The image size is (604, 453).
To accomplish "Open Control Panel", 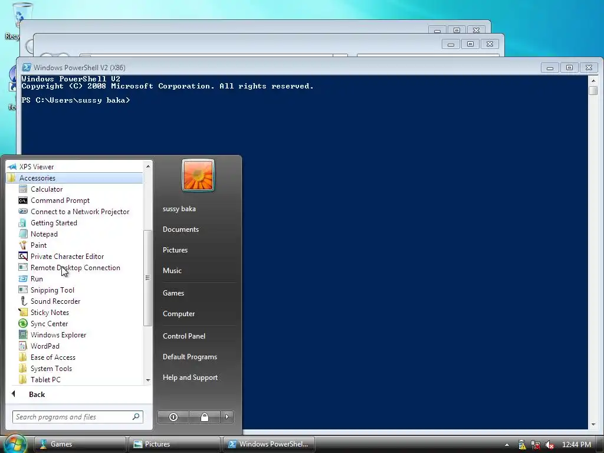I will click(184, 336).
